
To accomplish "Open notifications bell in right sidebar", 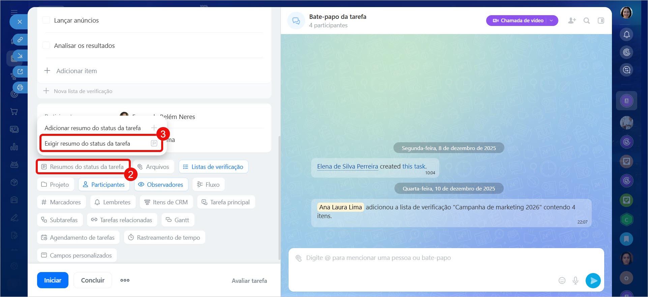I will tap(626, 34).
